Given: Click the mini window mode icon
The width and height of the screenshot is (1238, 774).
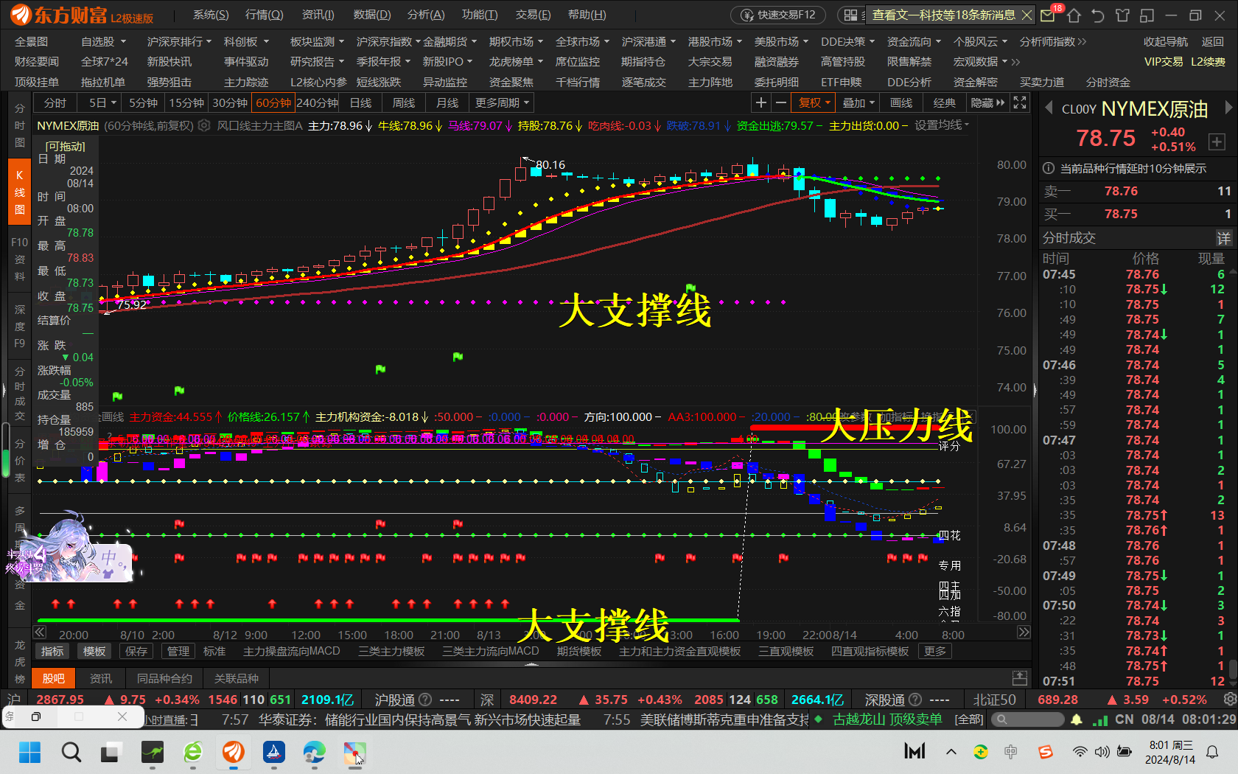Looking at the screenshot, I should point(1147,15).
